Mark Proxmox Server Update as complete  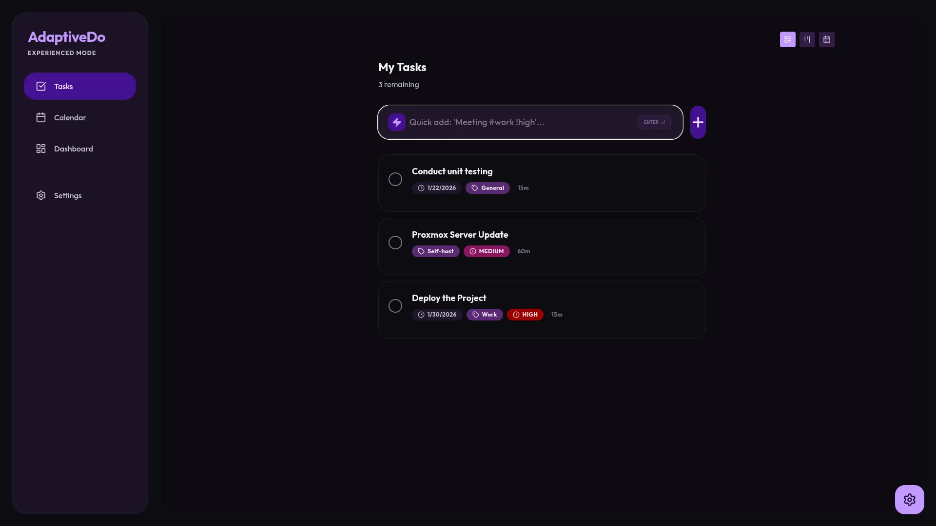point(395,243)
